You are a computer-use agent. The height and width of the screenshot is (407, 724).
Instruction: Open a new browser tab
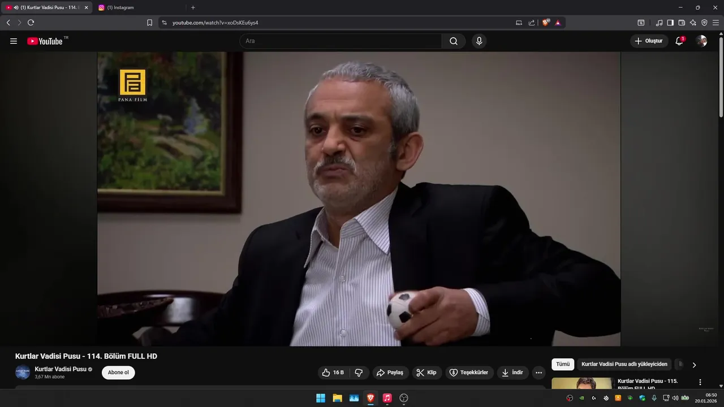(x=193, y=7)
